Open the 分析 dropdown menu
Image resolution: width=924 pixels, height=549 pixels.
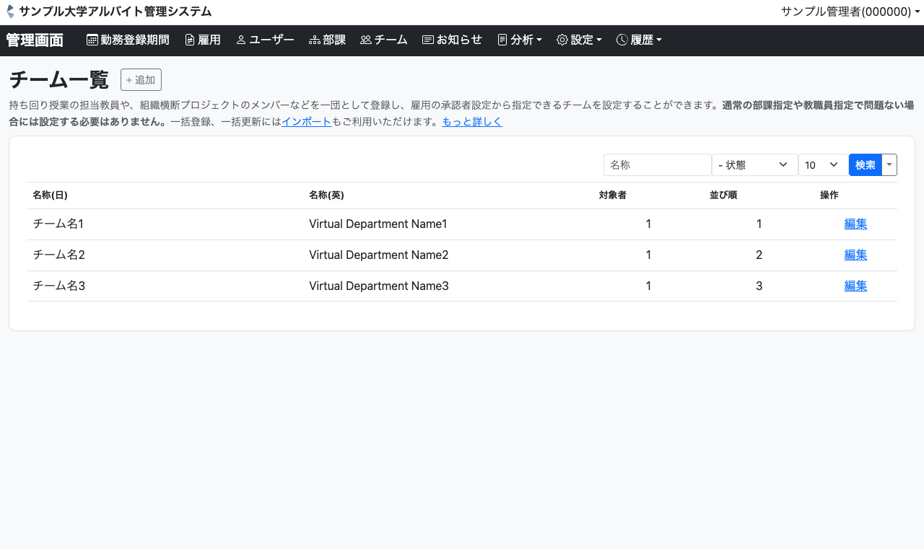[520, 40]
